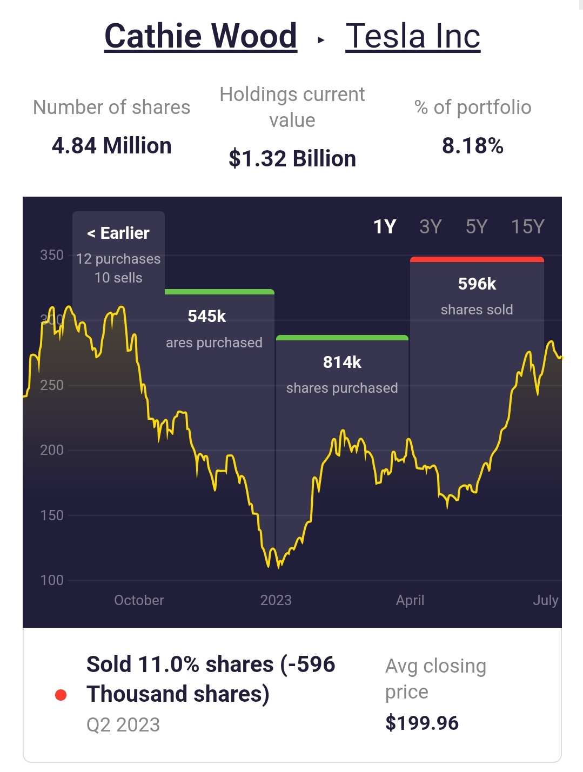
Task: Click the Sold 11.0% shares summary text
Action: [x=211, y=679]
